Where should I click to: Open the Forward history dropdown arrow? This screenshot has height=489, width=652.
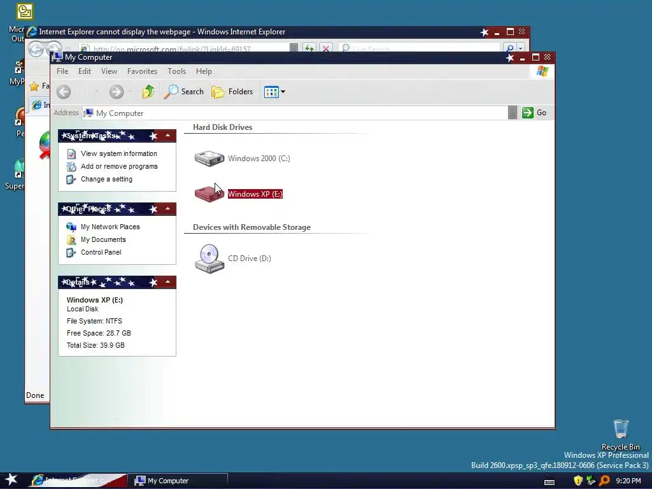pyautogui.click(x=130, y=92)
